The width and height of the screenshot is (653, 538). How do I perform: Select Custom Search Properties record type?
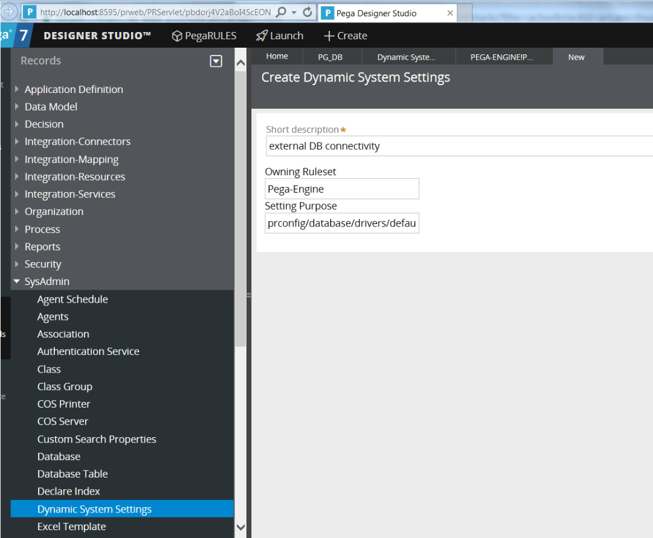click(x=97, y=440)
